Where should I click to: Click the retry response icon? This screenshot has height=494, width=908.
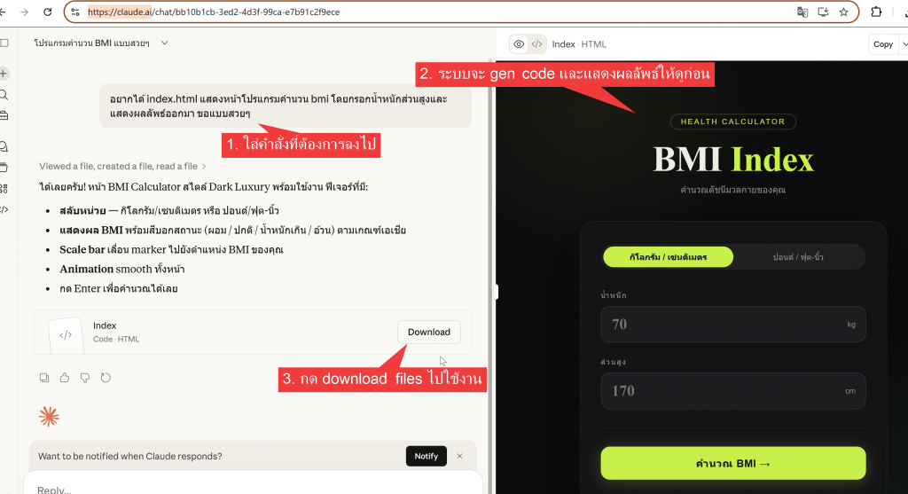point(106,378)
